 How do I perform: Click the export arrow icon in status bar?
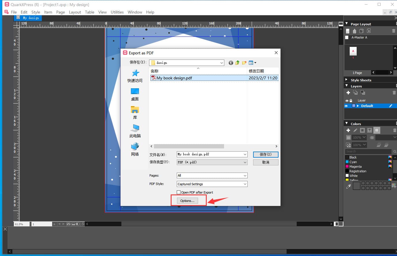coord(83,224)
